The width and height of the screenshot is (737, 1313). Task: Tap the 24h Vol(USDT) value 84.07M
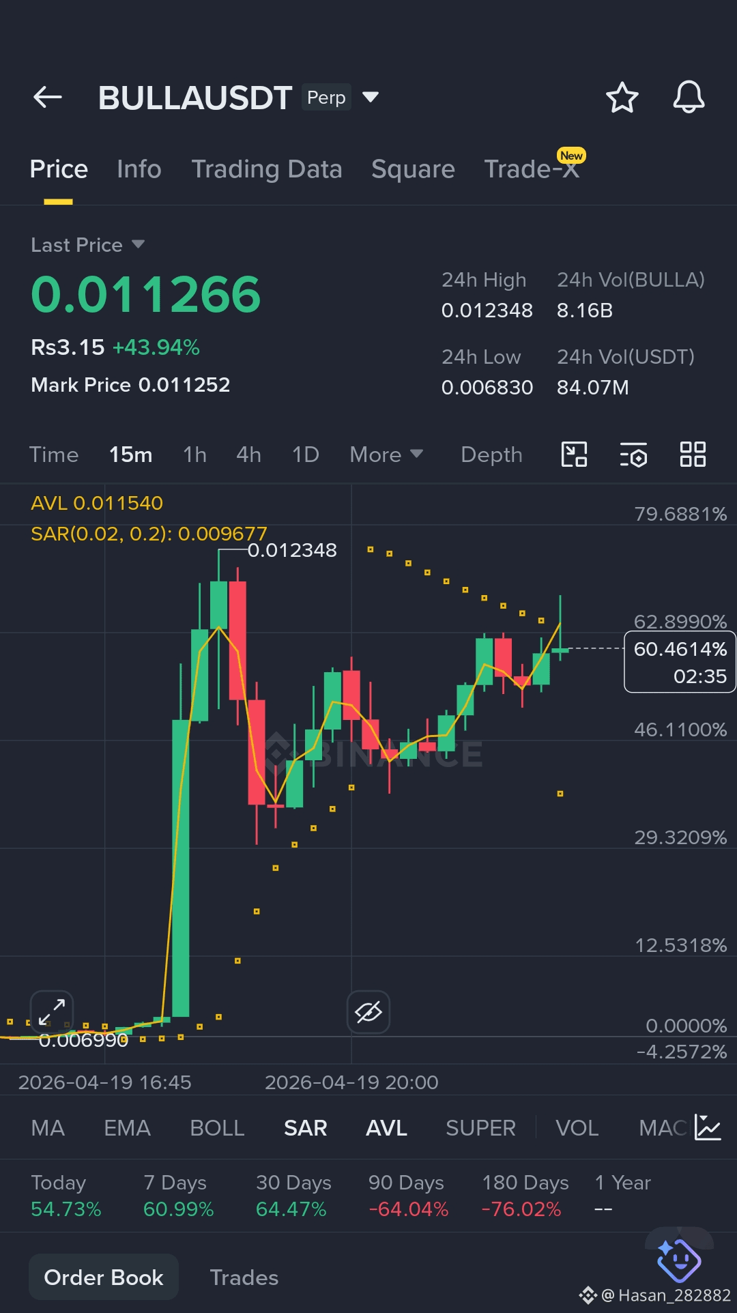[593, 388]
